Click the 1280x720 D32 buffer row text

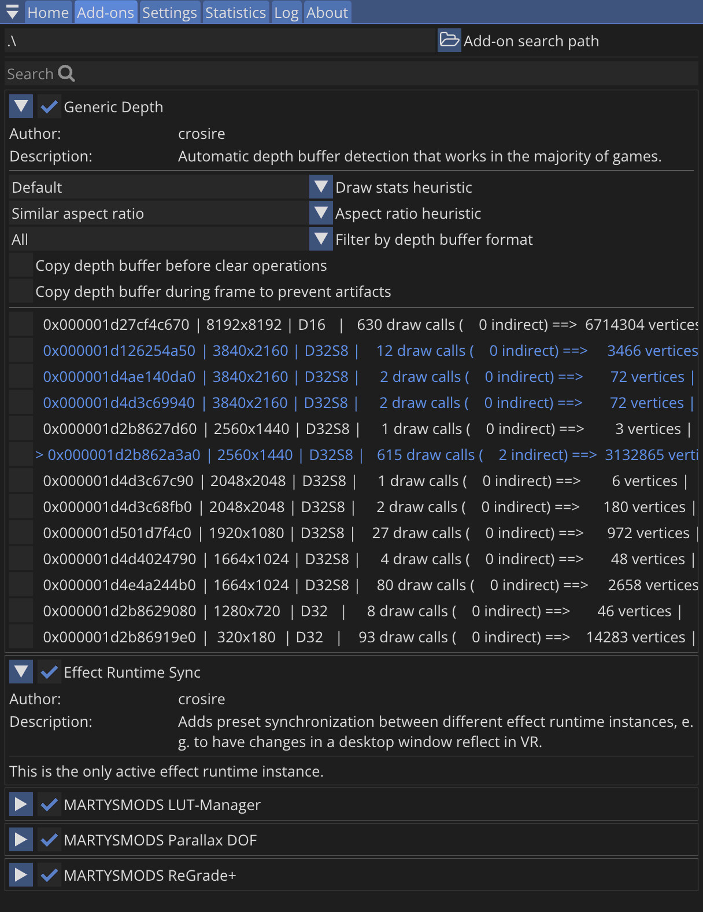tap(362, 611)
